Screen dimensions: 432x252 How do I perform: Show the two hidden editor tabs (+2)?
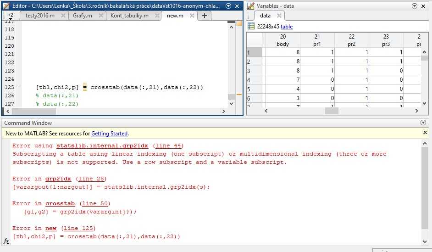click(11, 16)
